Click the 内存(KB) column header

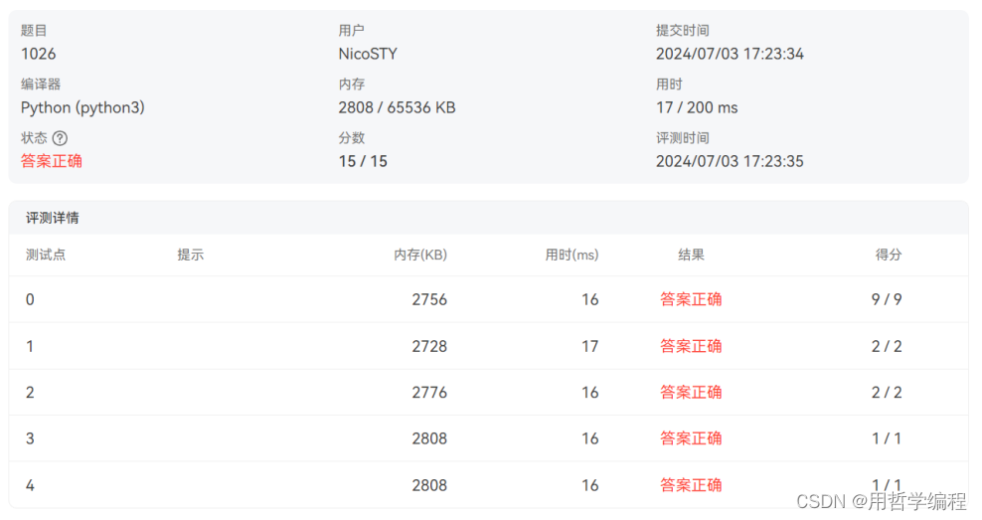click(x=420, y=255)
